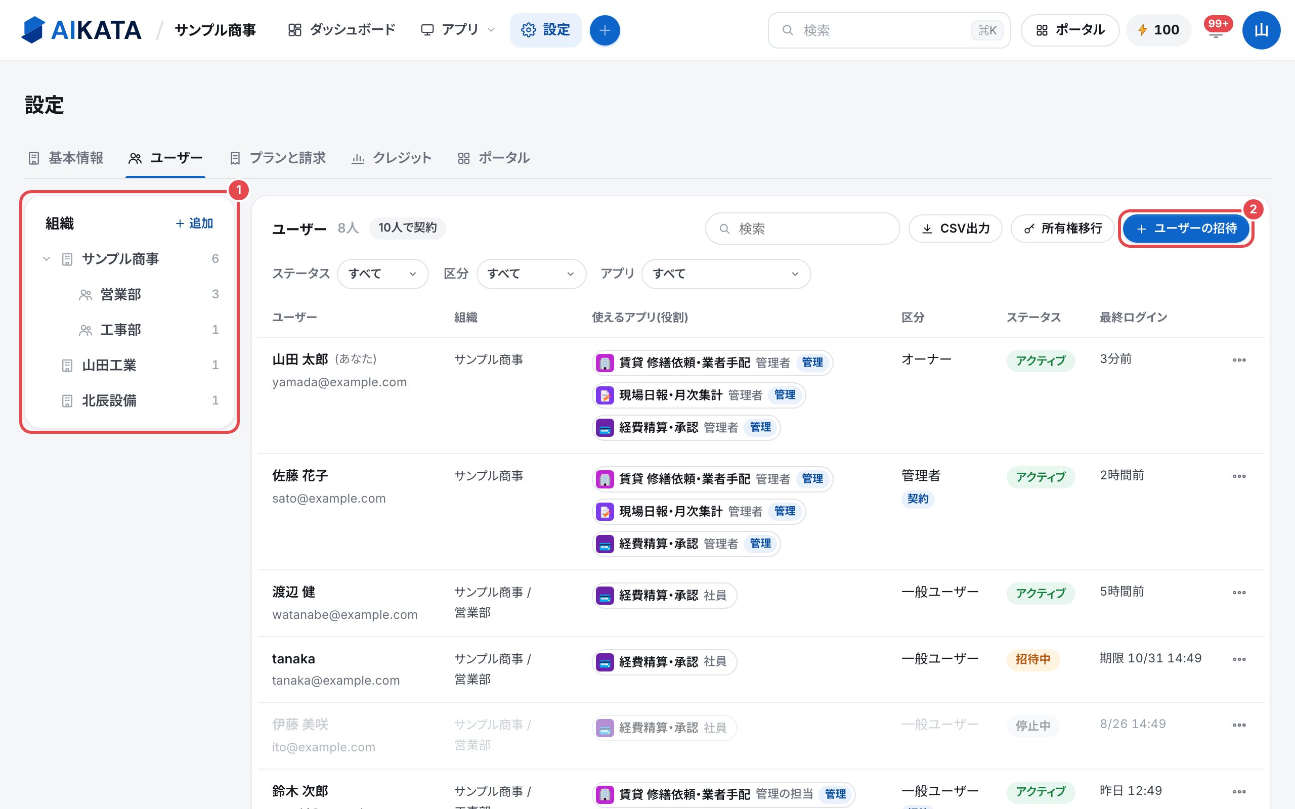Click 佐藤 花子 user name

coord(299,476)
